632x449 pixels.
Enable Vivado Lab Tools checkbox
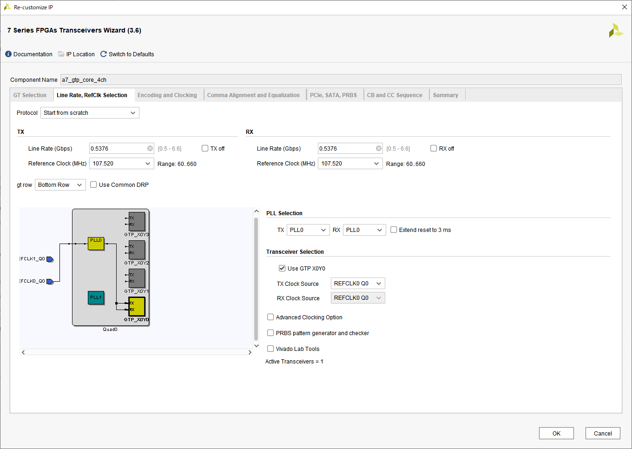(270, 349)
